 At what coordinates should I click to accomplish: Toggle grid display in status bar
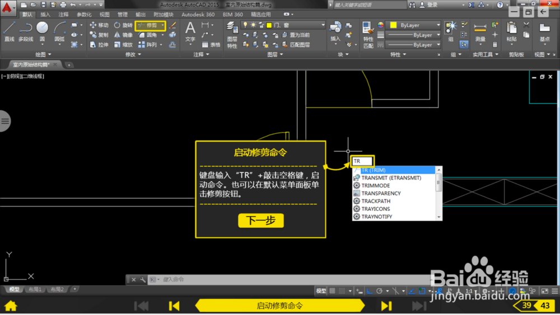tap(332, 291)
